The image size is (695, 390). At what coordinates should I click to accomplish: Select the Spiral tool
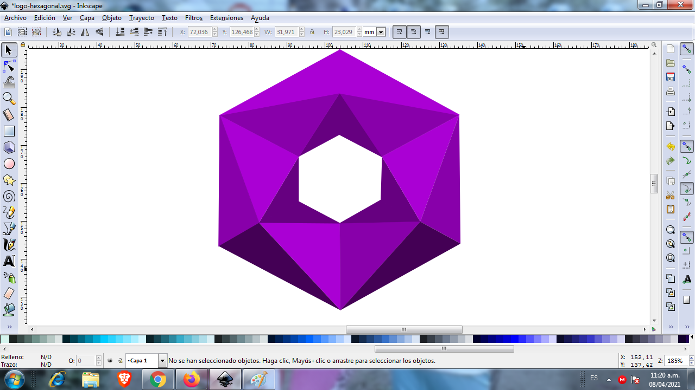click(9, 196)
